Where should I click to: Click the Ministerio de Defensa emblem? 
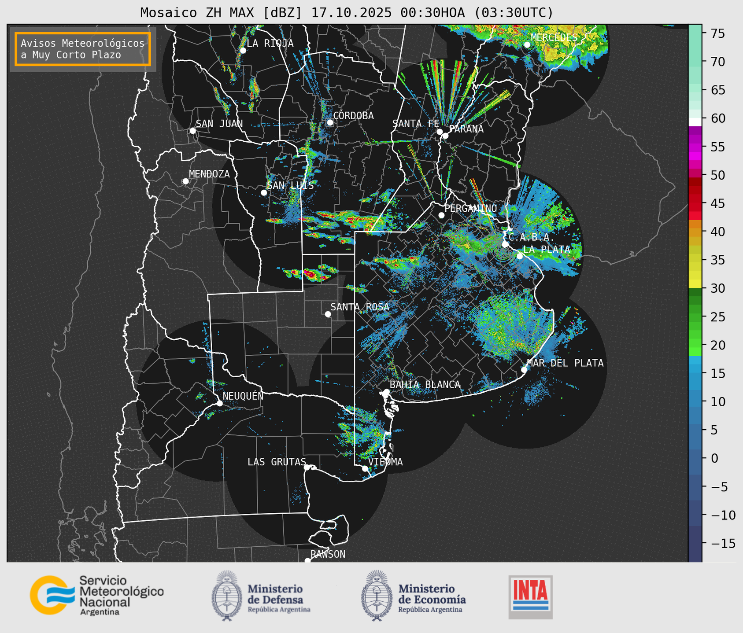pyautogui.click(x=227, y=596)
